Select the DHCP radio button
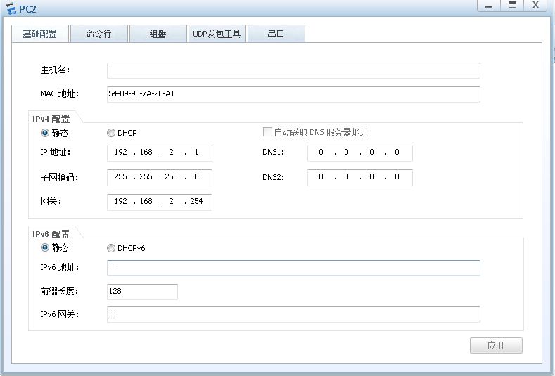The width and height of the screenshot is (555, 376). click(110, 133)
